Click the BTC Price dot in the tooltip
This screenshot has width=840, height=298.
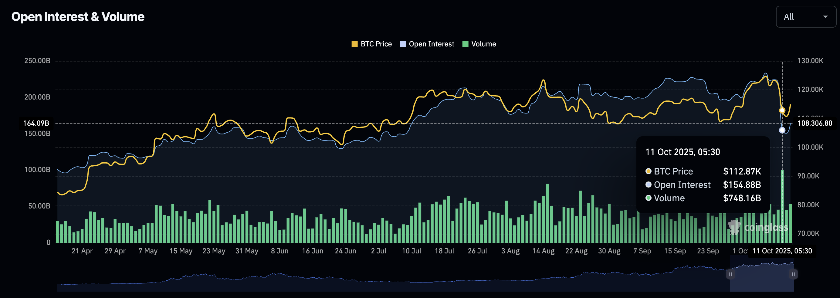point(648,171)
